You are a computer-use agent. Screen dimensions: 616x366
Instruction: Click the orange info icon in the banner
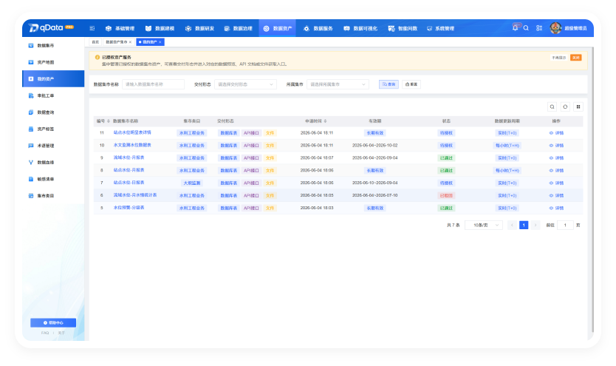[x=97, y=58]
